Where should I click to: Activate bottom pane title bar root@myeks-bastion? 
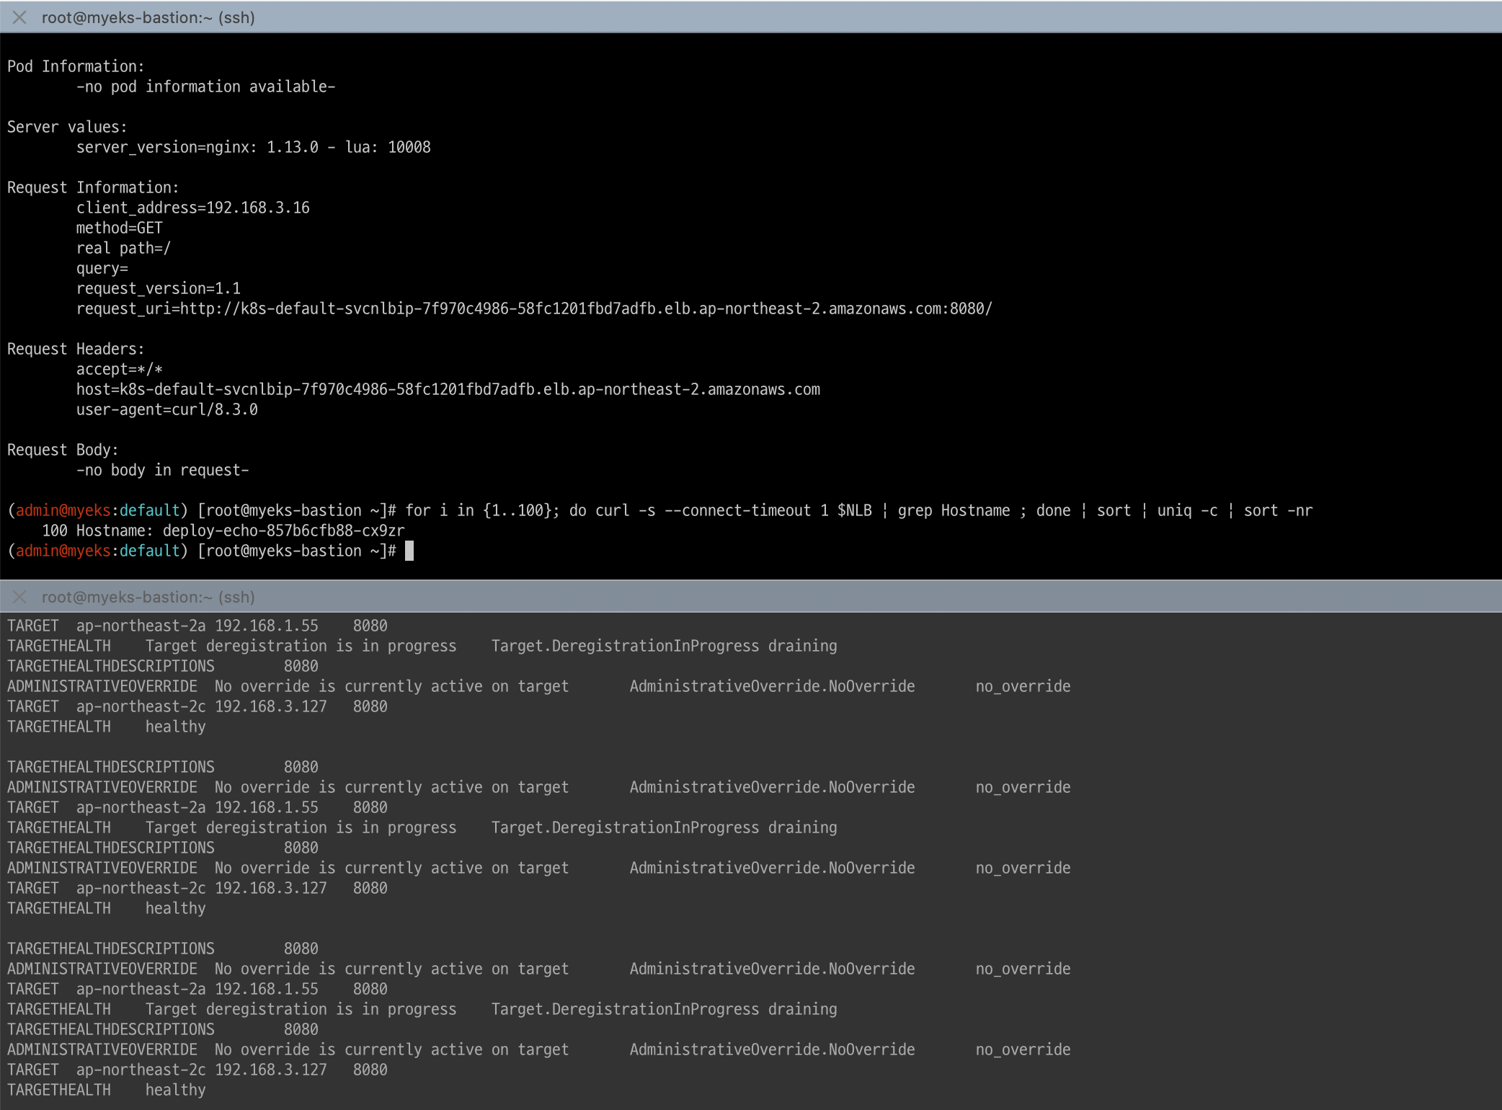pyautogui.click(x=148, y=597)
